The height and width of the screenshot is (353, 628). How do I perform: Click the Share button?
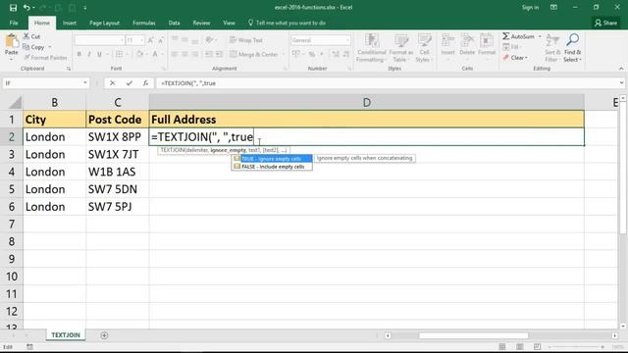pos(605,23)
